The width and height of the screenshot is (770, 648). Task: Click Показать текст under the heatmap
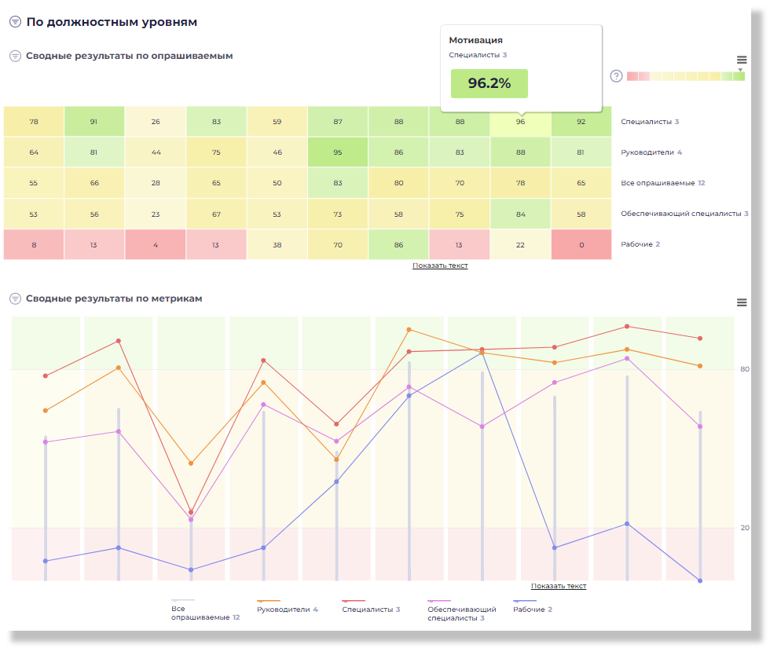click(440, 265)
